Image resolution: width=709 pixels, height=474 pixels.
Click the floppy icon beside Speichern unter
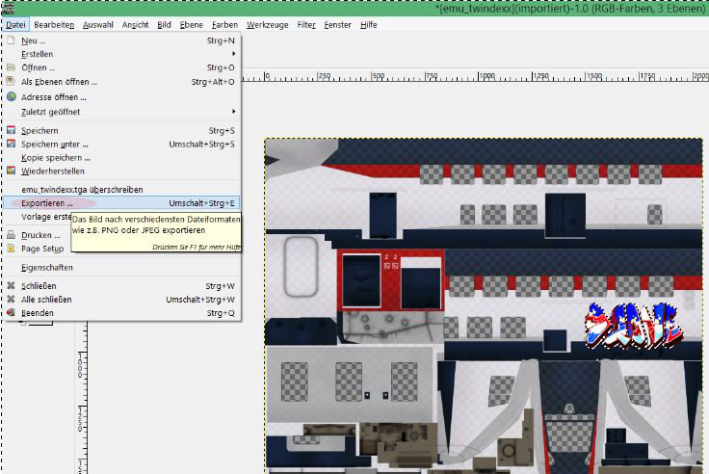pos(12,144)
